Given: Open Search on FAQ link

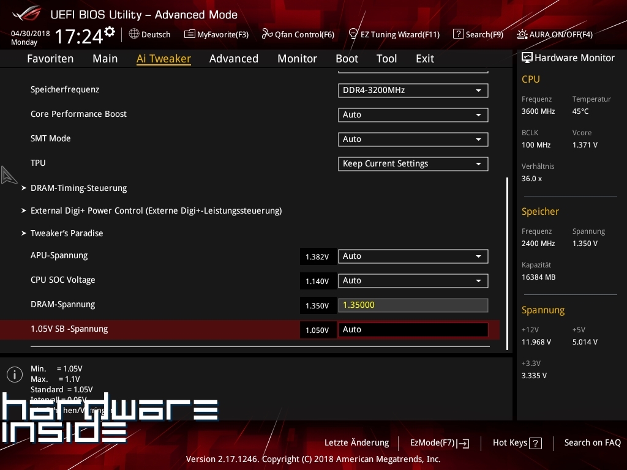Looking at the screenshot, I should tap(592, 443).
